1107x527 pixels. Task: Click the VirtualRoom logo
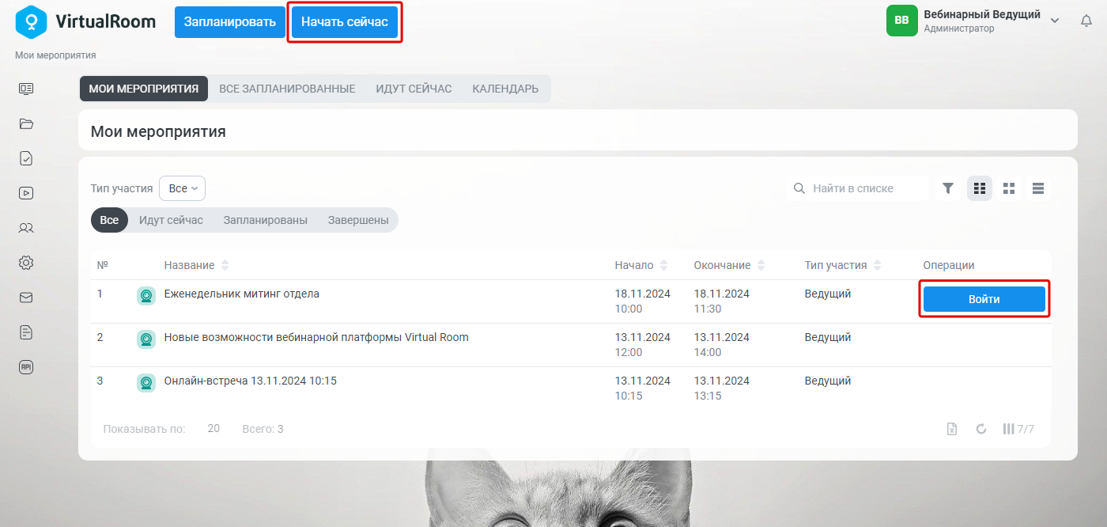click(85, 21)
